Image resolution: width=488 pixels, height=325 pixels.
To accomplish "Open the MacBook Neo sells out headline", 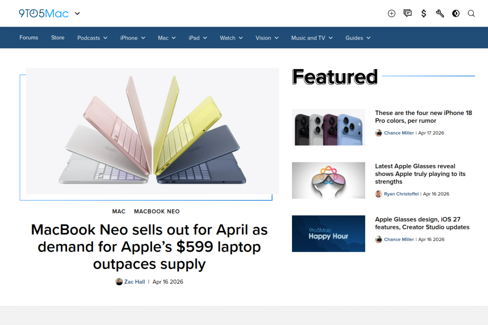I will [x=149, y=247].
